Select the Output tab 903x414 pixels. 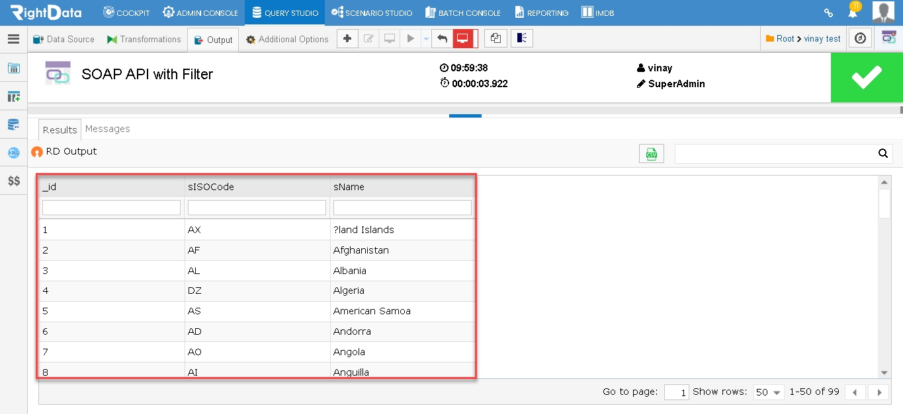click(213, 40)
